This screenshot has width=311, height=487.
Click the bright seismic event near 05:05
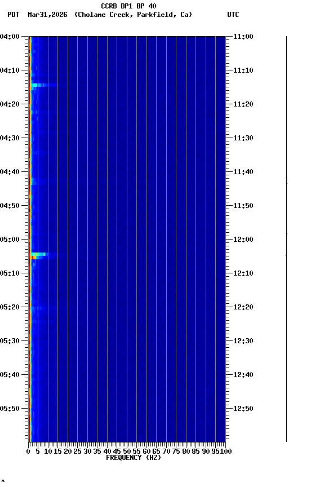39,255
